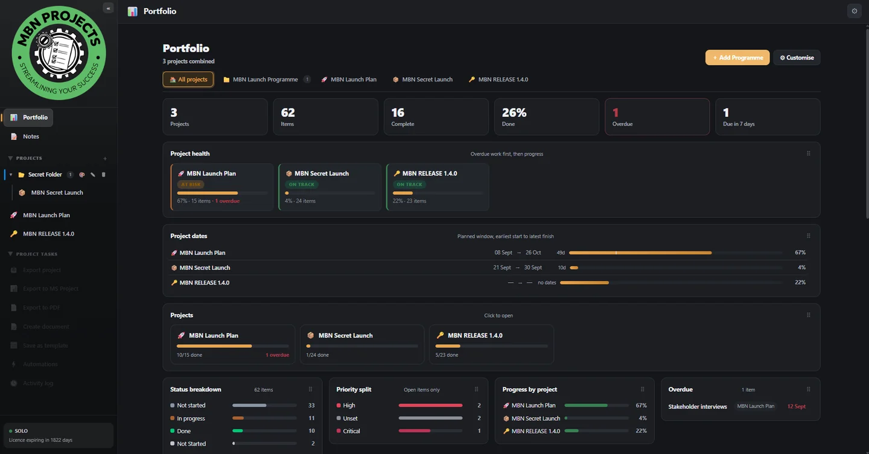This screenshot has height=454, width=869.
Task: Click the MBN Launch Plan dates progress bar
Action: coord(676,253)
